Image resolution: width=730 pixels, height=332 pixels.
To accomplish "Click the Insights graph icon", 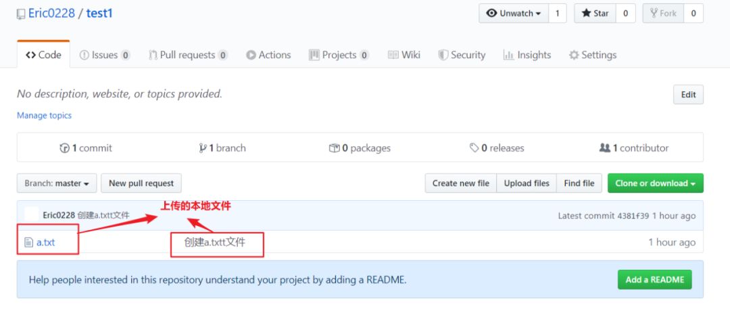I will pos(508,55).
